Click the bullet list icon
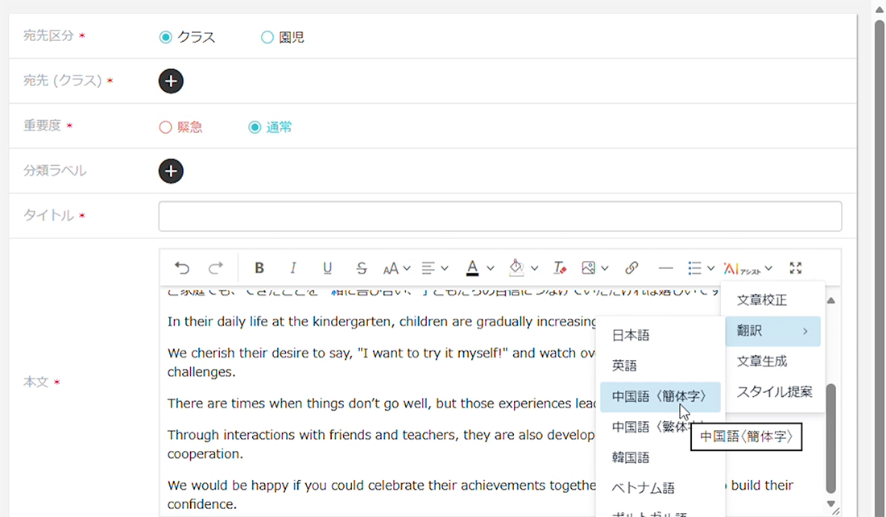Screen dimensions: 886x517 (x=694, y=268)
